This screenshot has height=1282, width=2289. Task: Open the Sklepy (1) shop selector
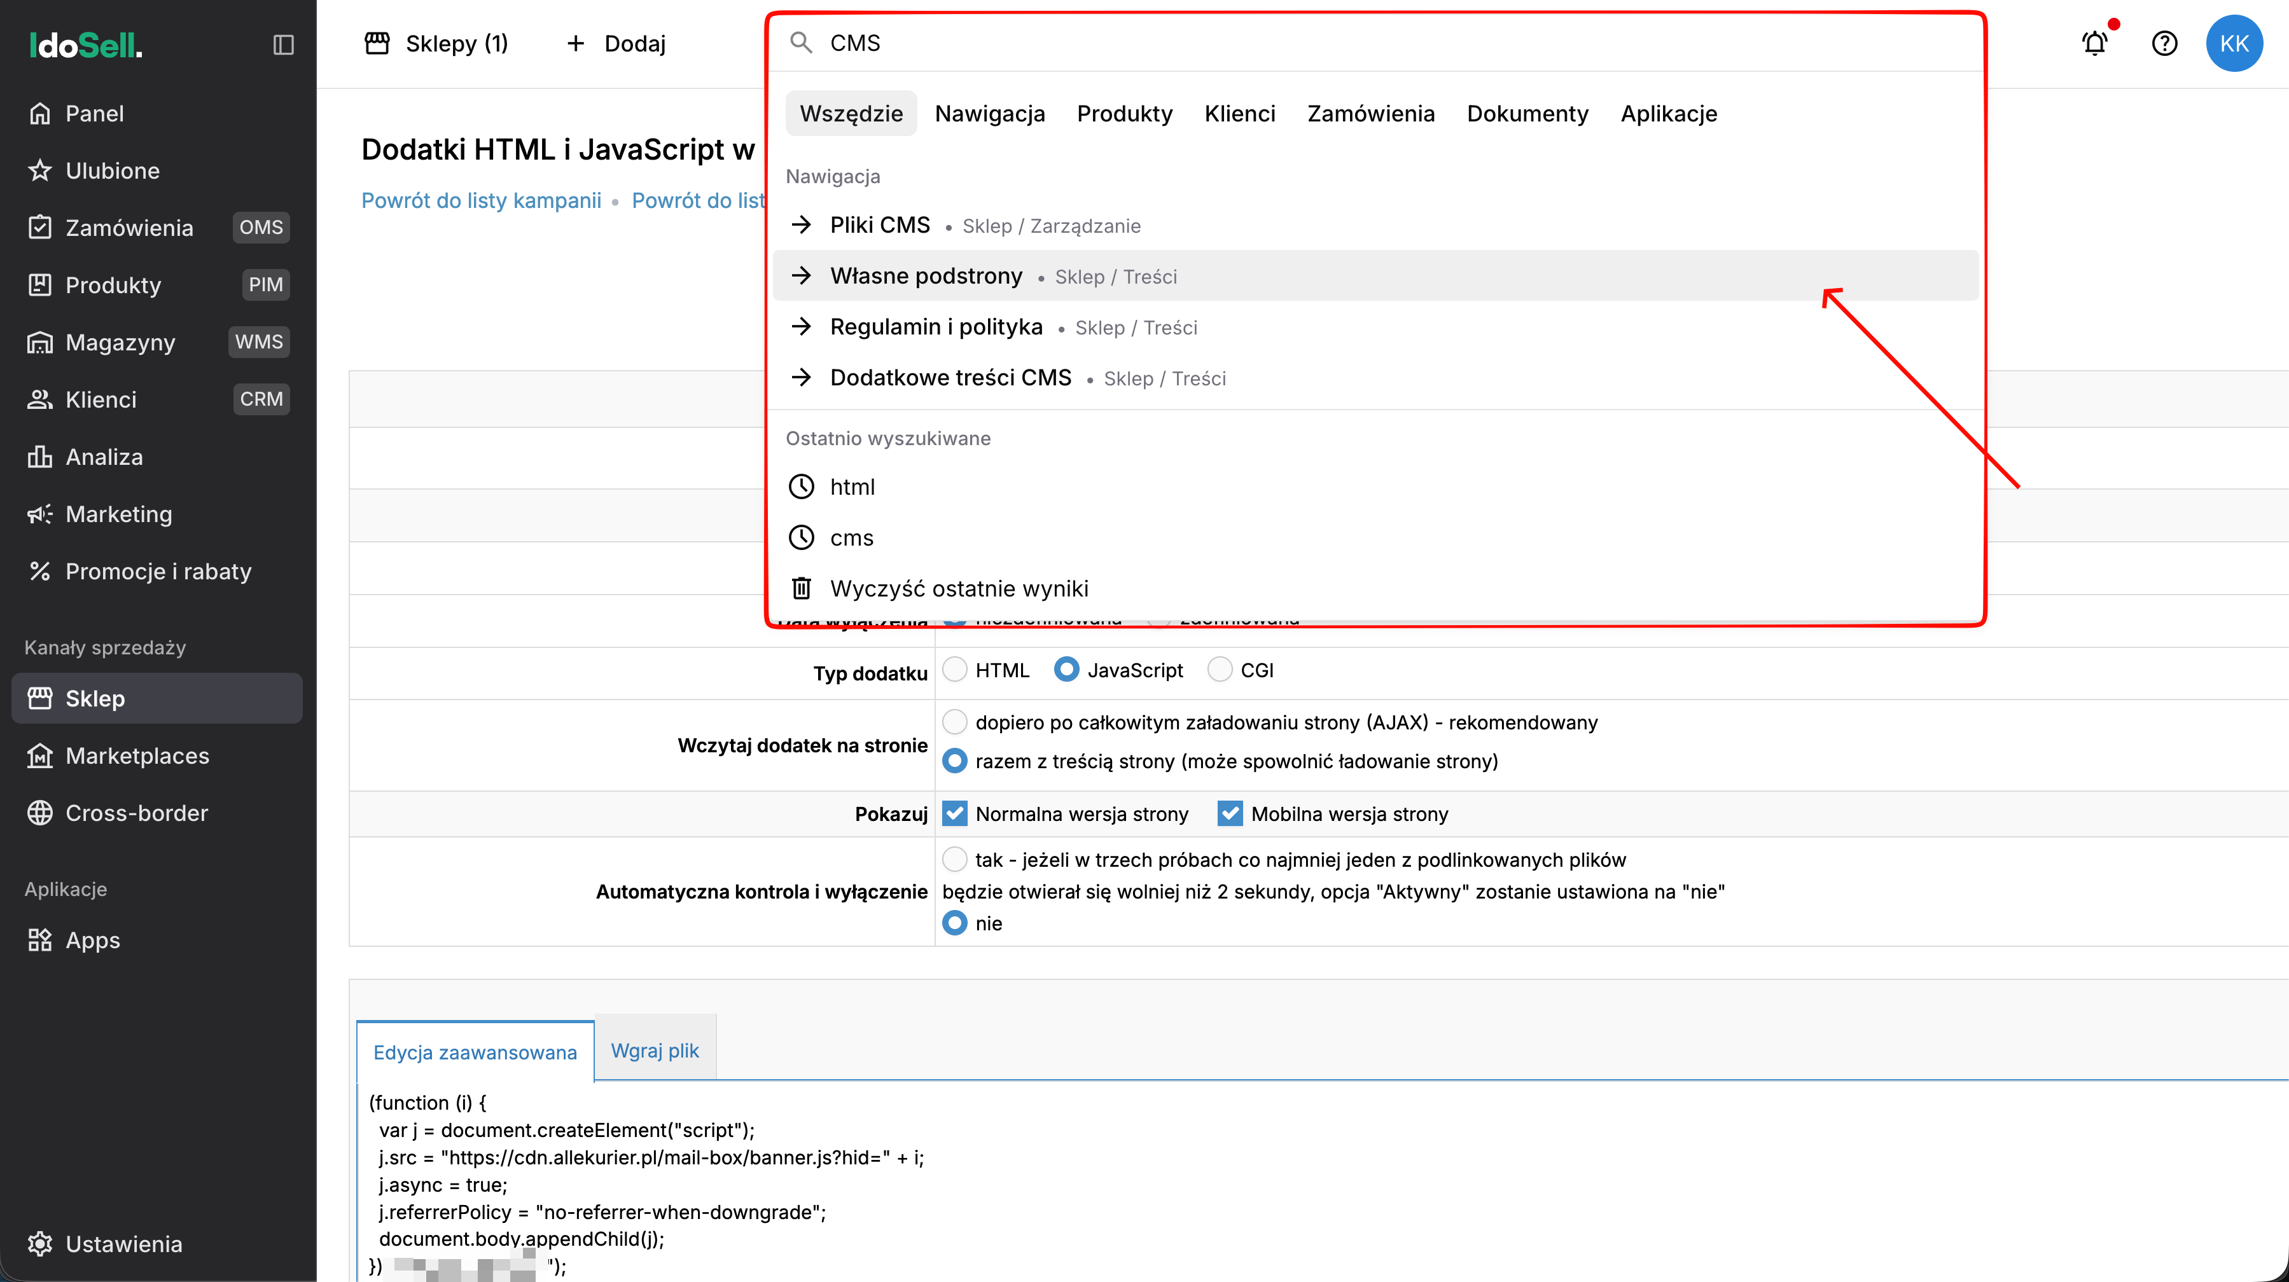pyautogui.click(x=436, y=43)
